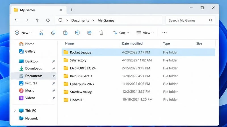Click the search magnifier icon

[211, 20]
